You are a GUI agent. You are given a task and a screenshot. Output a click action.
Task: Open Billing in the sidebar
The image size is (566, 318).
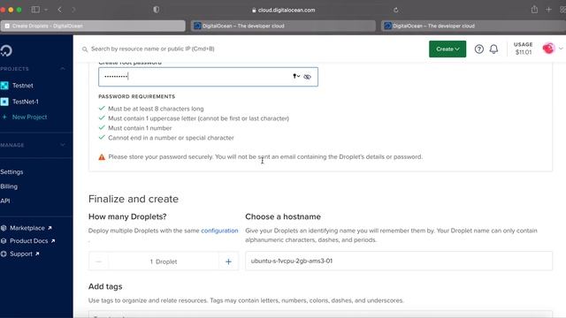click(x=9, y=186)
